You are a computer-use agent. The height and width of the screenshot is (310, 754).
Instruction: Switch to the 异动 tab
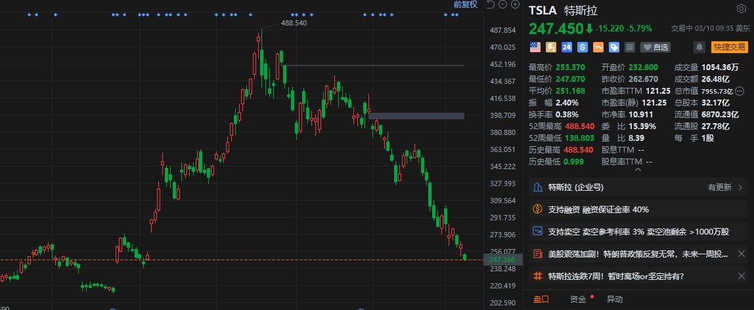point(614,299)
